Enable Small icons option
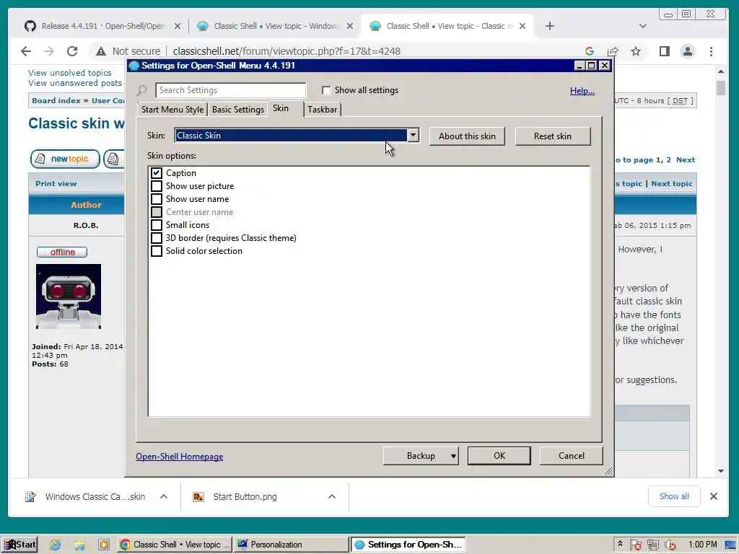739x554 pixels. tap(157, 225)
